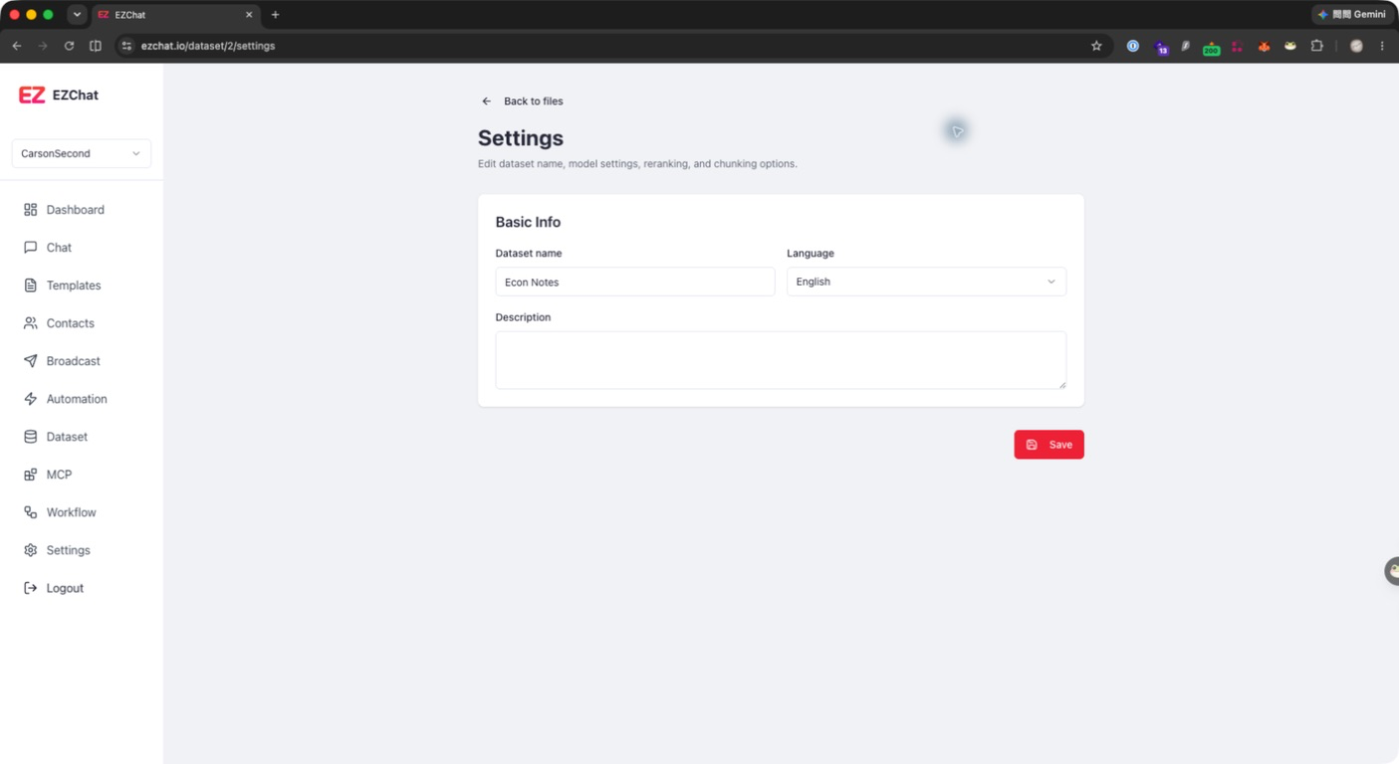Click the Chat bubble icon
Viewport: 1399px width, 764px height.
point(30,248)
